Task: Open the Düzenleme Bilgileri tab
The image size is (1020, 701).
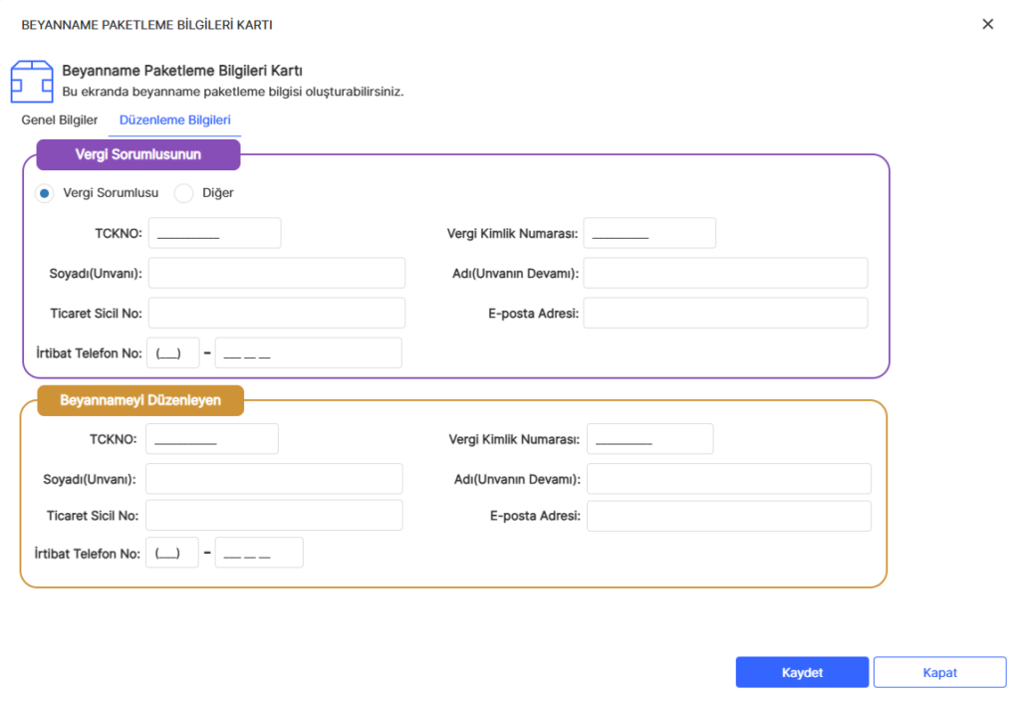Action: (174, 119)
